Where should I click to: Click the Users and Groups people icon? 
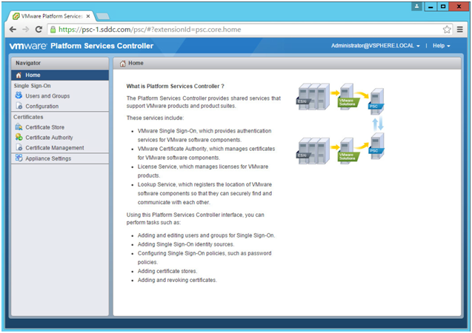coord(19,95)
